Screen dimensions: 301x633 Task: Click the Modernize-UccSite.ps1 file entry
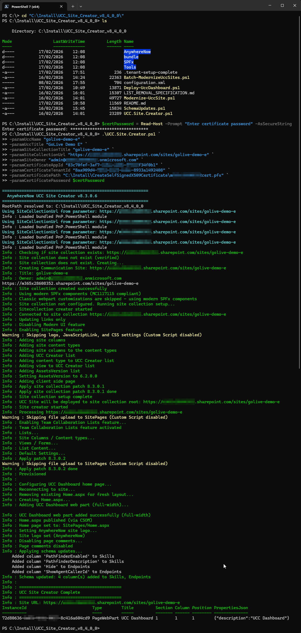point(149,98)
